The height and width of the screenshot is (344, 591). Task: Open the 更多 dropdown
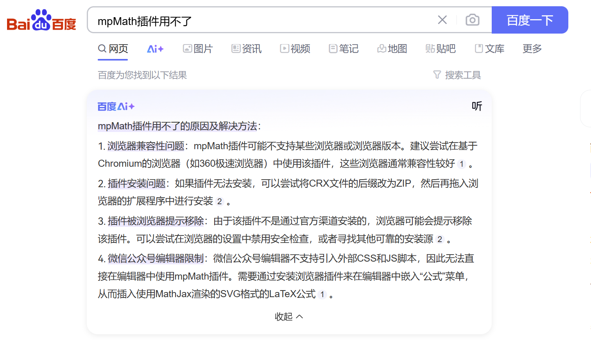click(532, 48)
